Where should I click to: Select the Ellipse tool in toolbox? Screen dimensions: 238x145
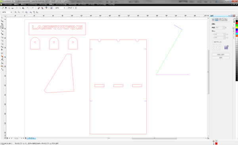click(x=2, y=40)
